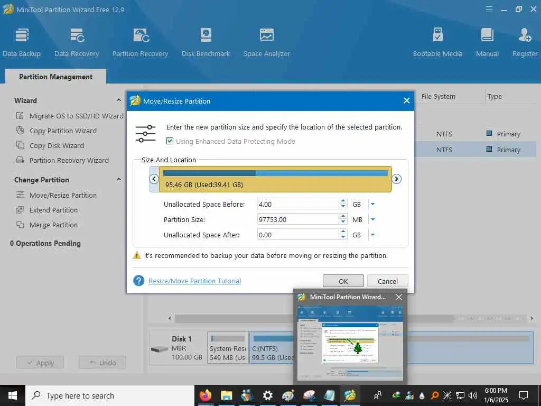Open unit dropdown for Unallocated Space Before
This screenshot has height=406, width=541.
[x=372, y=204]
